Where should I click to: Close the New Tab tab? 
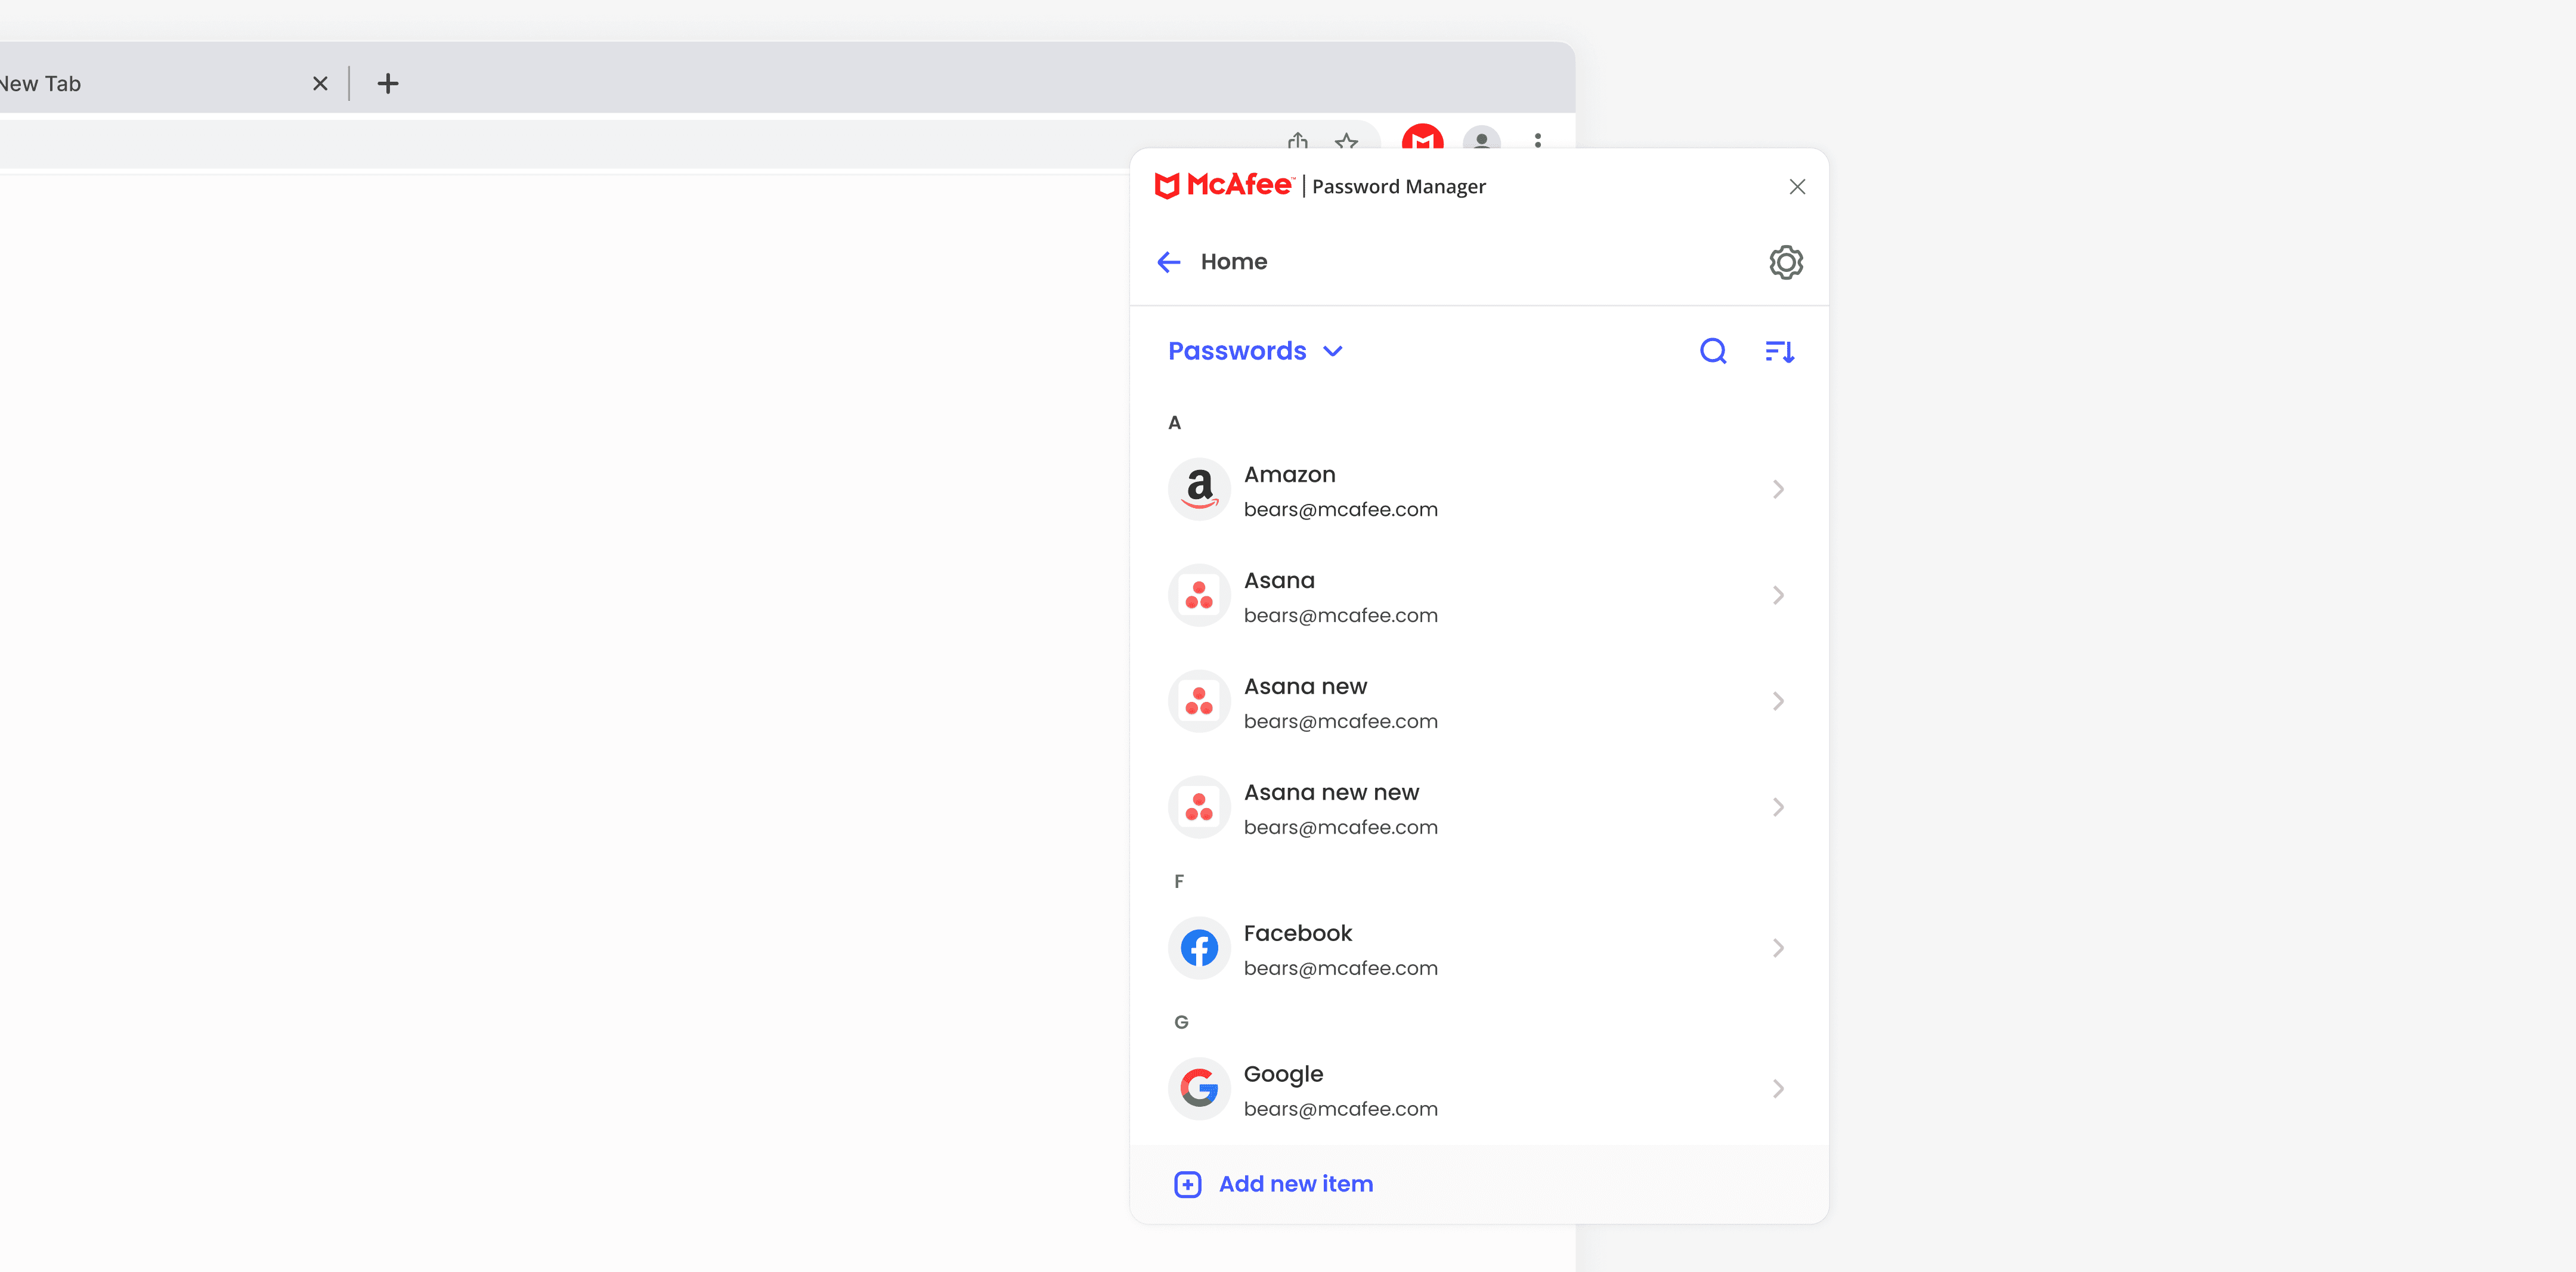(x=320, y=84)
